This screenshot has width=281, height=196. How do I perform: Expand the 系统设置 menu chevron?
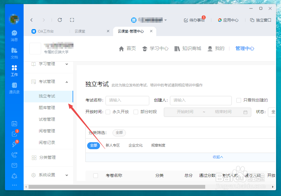pyautogui.click(x=67, y=175)
